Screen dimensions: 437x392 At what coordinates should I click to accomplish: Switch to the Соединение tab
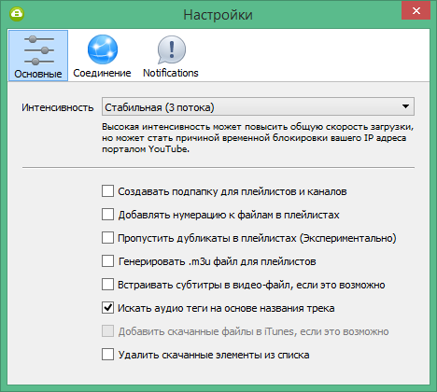(x=102, y=56)
